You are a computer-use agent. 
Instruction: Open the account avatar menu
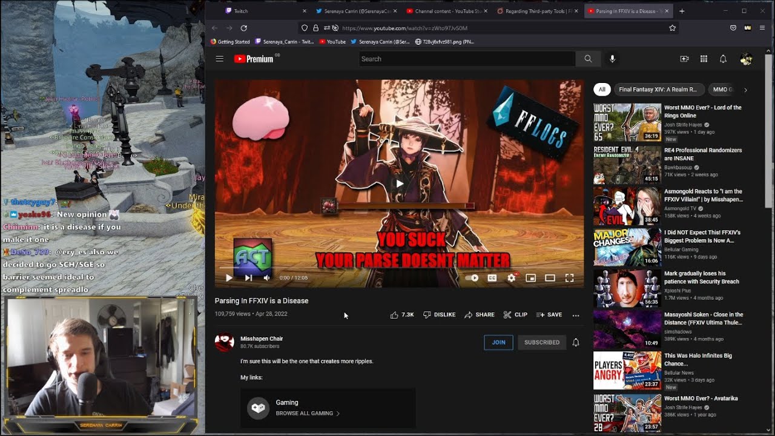[746, 59]
